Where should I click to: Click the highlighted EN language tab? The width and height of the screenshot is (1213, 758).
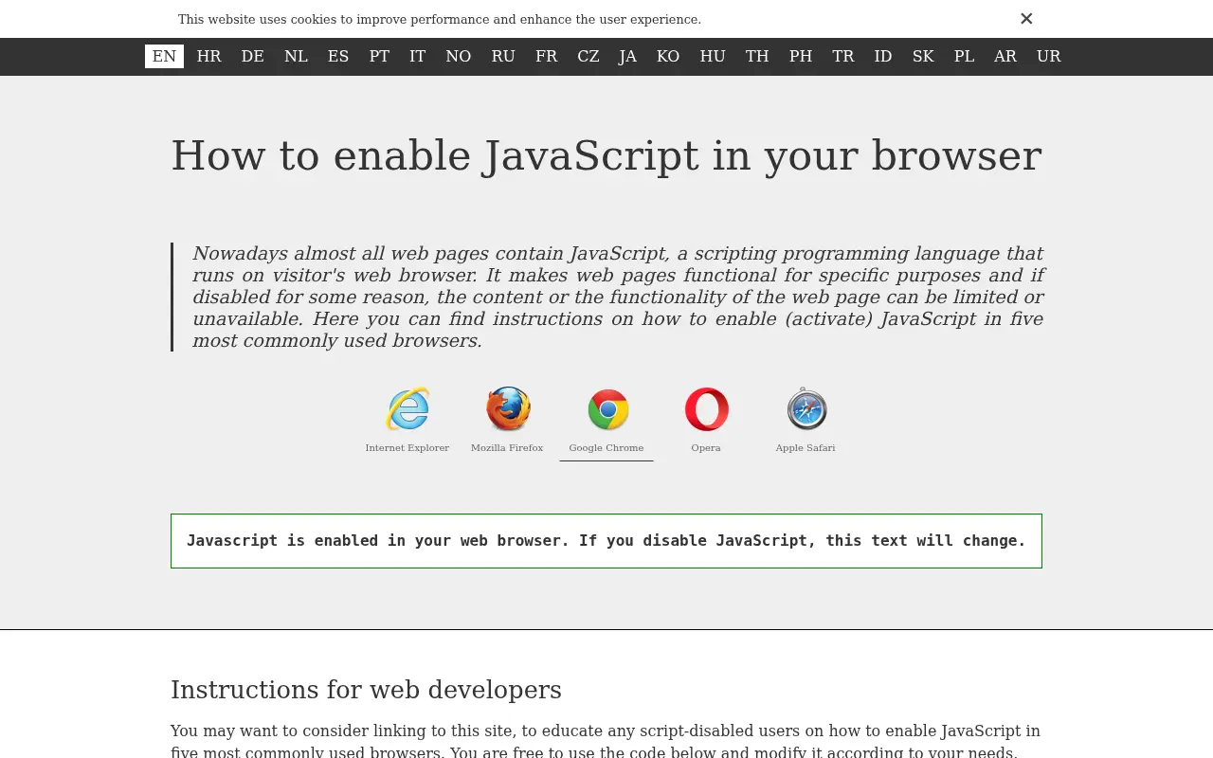pos(164,56)
